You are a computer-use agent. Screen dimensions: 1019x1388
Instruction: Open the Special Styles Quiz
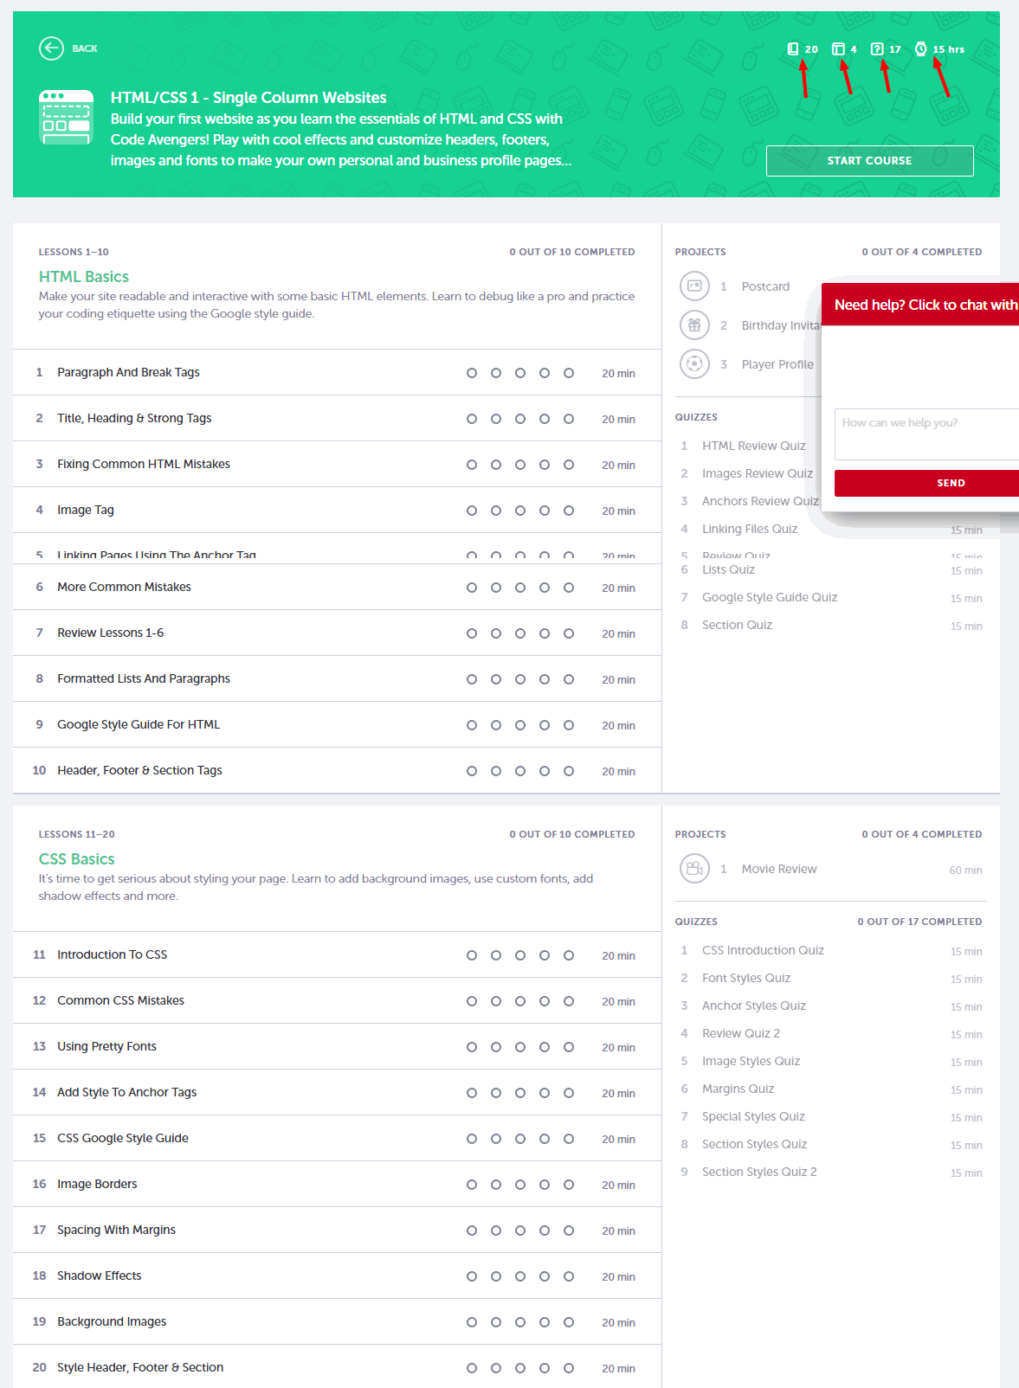(753, 1116)
